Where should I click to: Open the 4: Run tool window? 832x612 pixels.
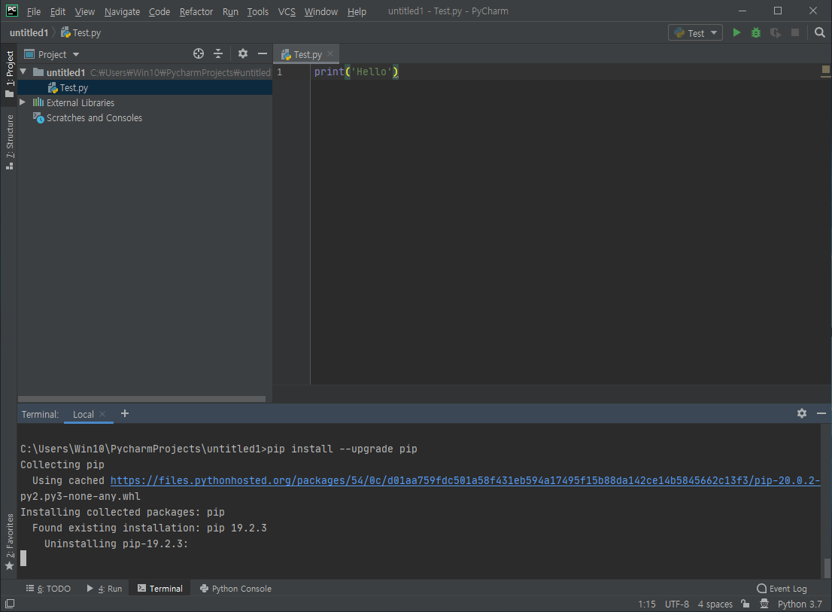pyautogui.click(x=105, y=589)
